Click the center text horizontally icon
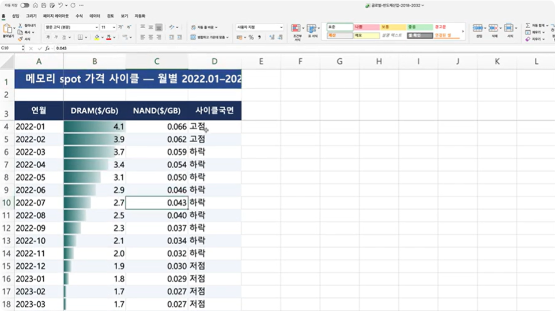Image resolution: width=555 pixels, height=311 pixels. (151, 37)
